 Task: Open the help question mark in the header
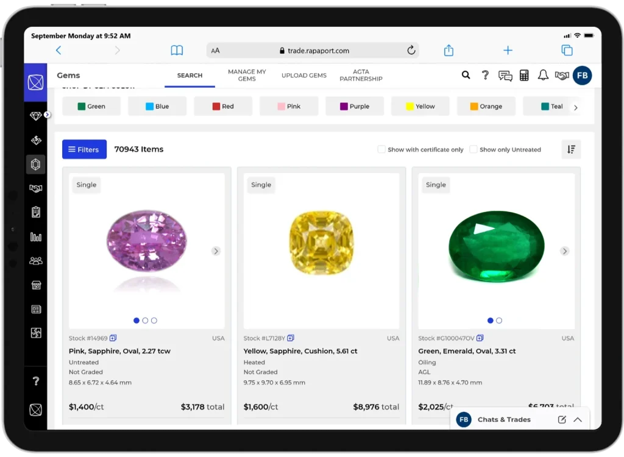coord(485,75)
